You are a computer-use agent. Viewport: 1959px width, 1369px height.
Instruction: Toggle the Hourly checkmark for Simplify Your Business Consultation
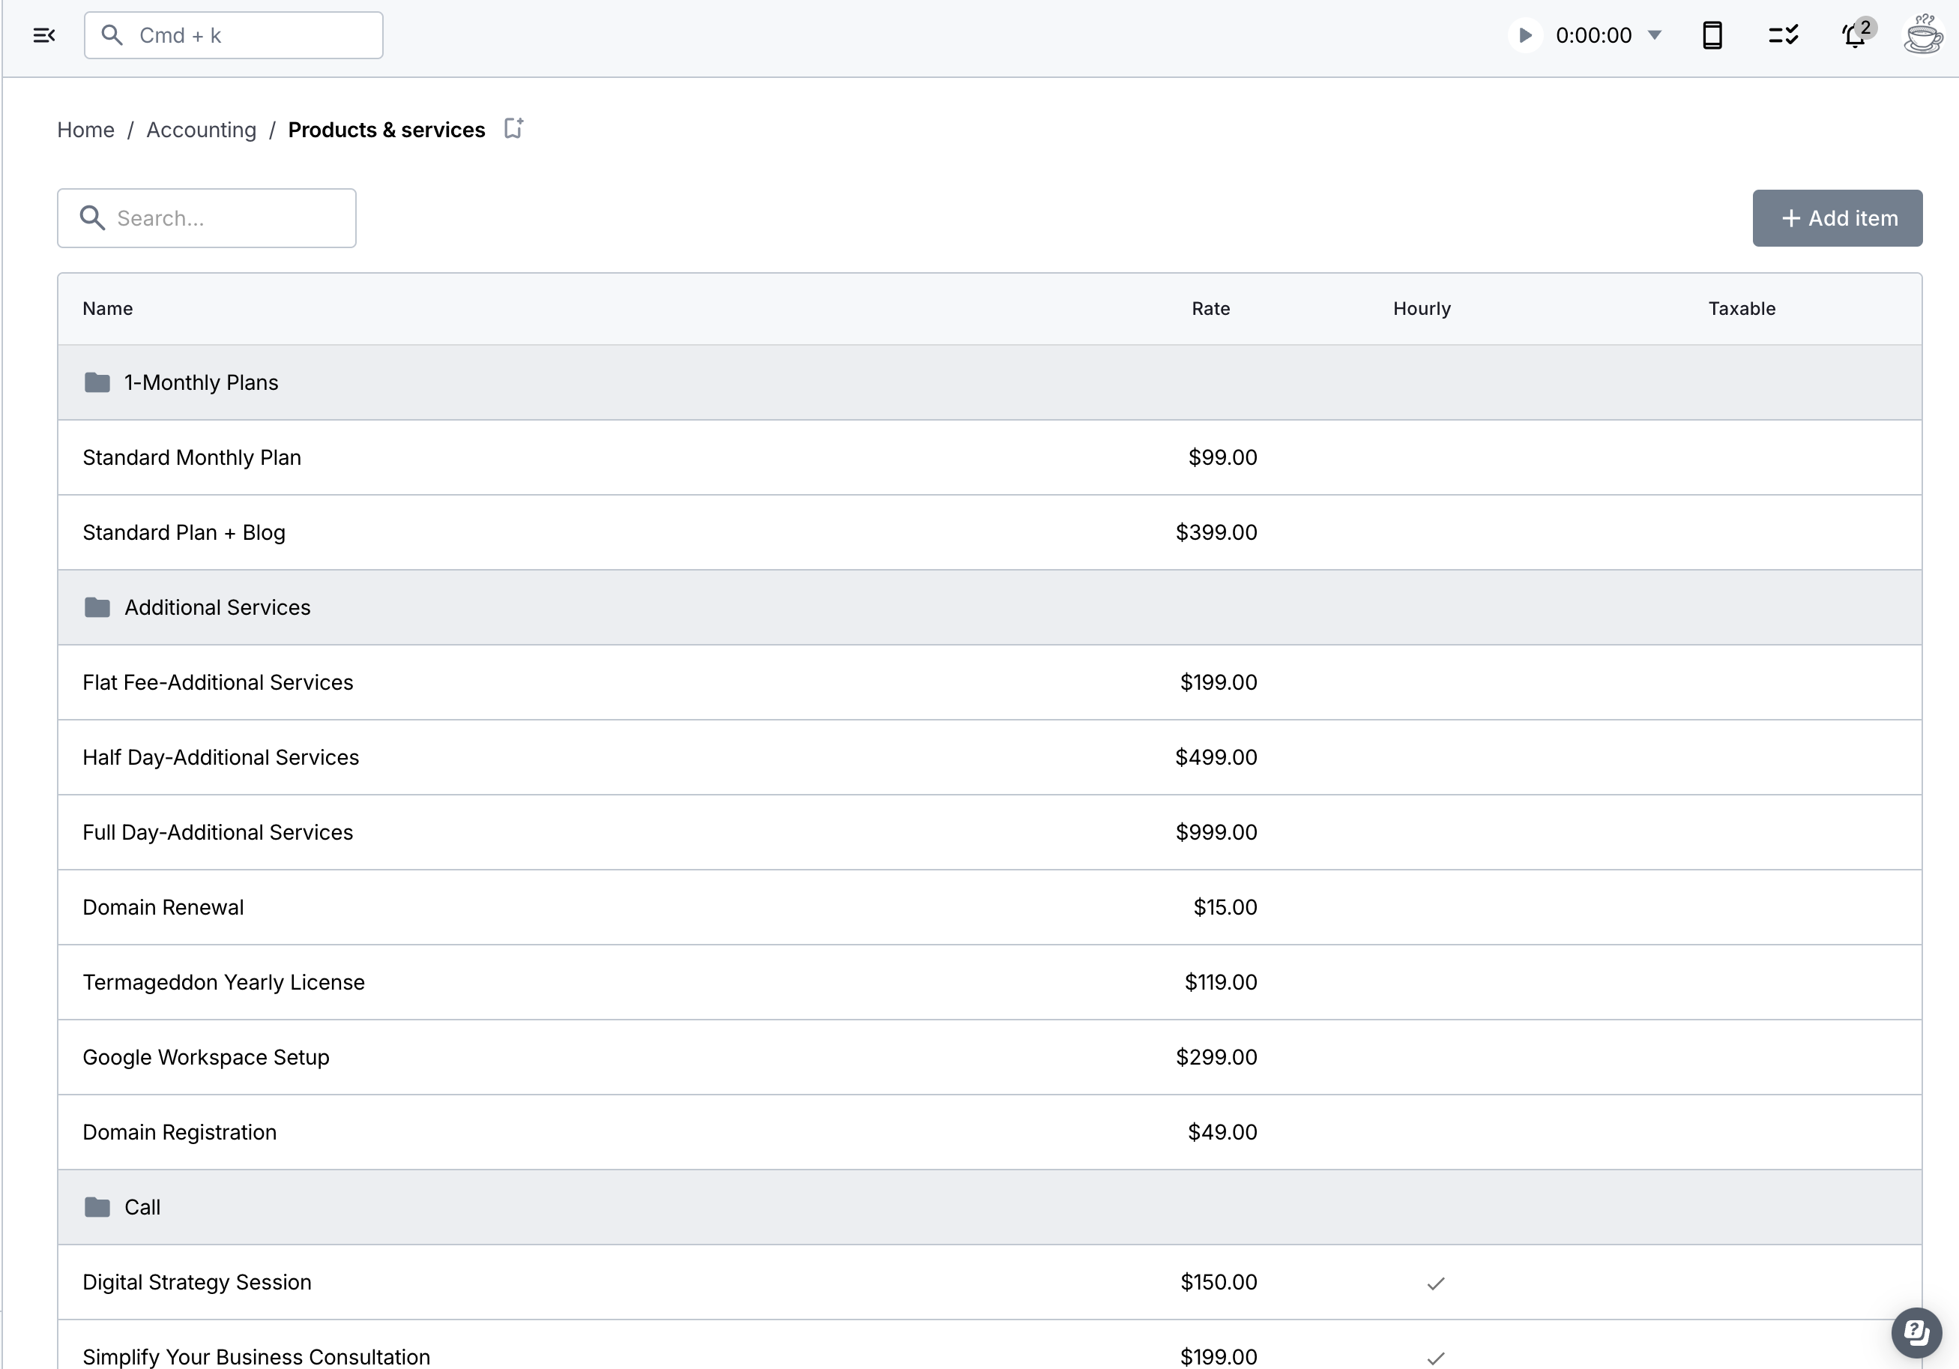tap(1435, 1357)
